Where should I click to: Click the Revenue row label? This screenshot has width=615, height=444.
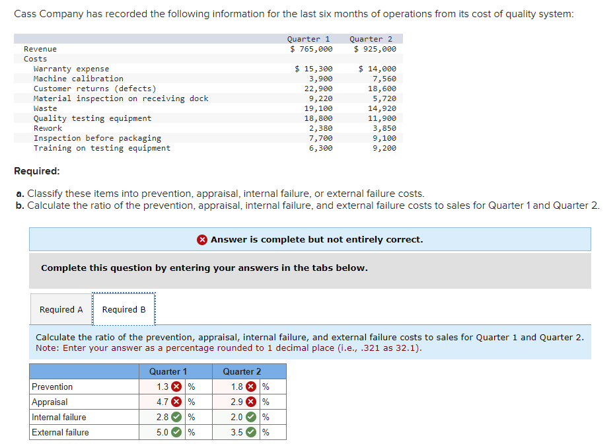(x=40, y=49)
